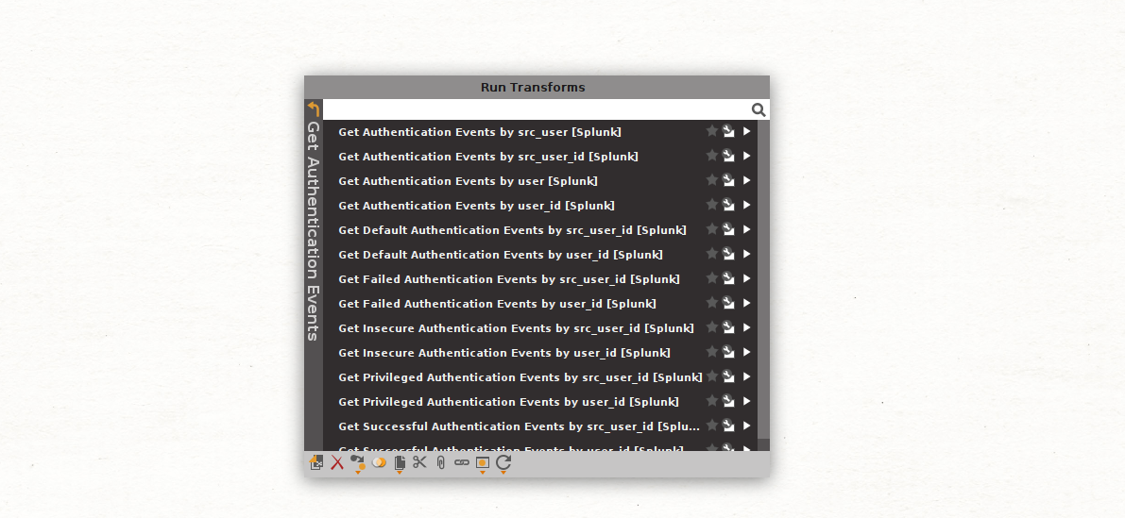
Task: Run Get Authentication Events by user arrow
Action: tap(747, 180)
